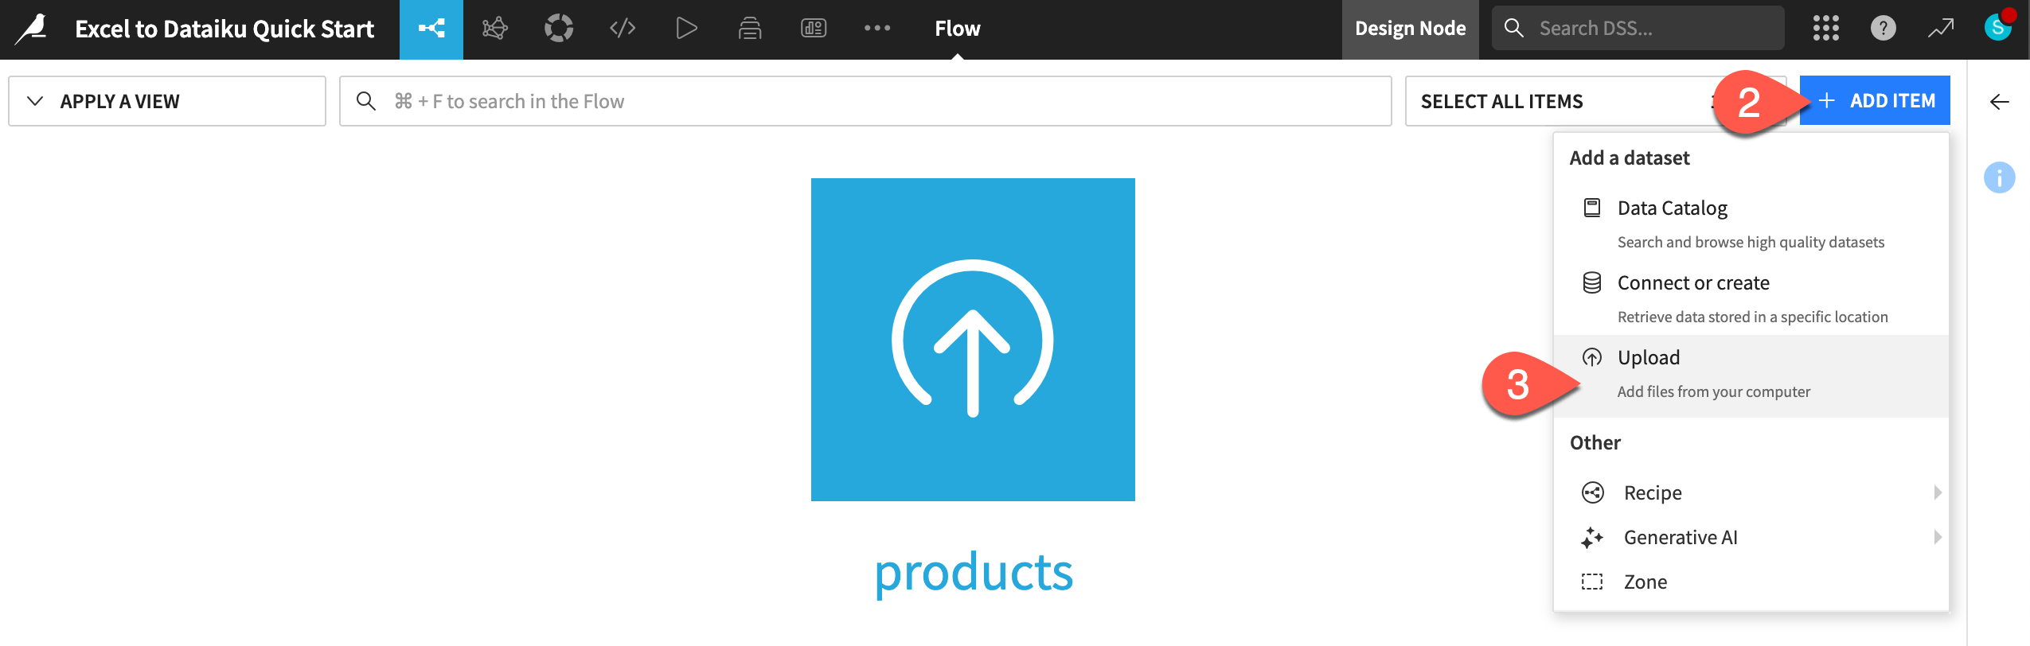Click the Zone dashed rectangle icon
Viewport: 2030px width, 646px height.
pos(1592,582)
